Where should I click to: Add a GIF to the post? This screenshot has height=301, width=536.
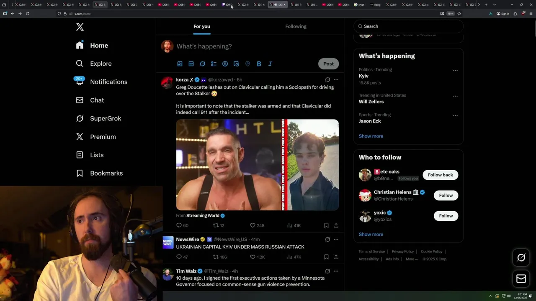(191, 64)
